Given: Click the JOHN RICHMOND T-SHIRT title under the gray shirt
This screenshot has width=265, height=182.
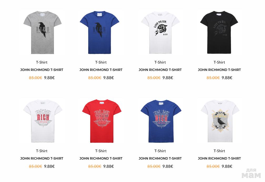Looking at the screenshot, I should [x=42, y=70].
